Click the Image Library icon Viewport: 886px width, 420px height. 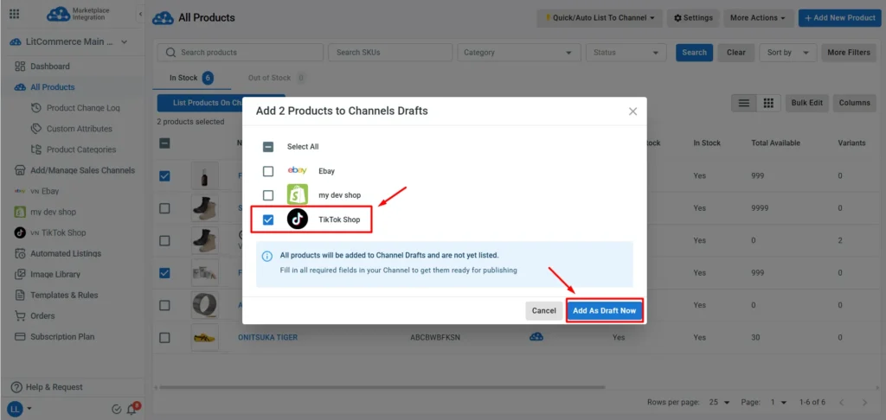click(21, 274)
